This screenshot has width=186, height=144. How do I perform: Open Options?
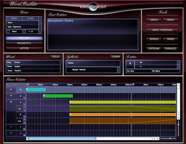pos(154,49)
